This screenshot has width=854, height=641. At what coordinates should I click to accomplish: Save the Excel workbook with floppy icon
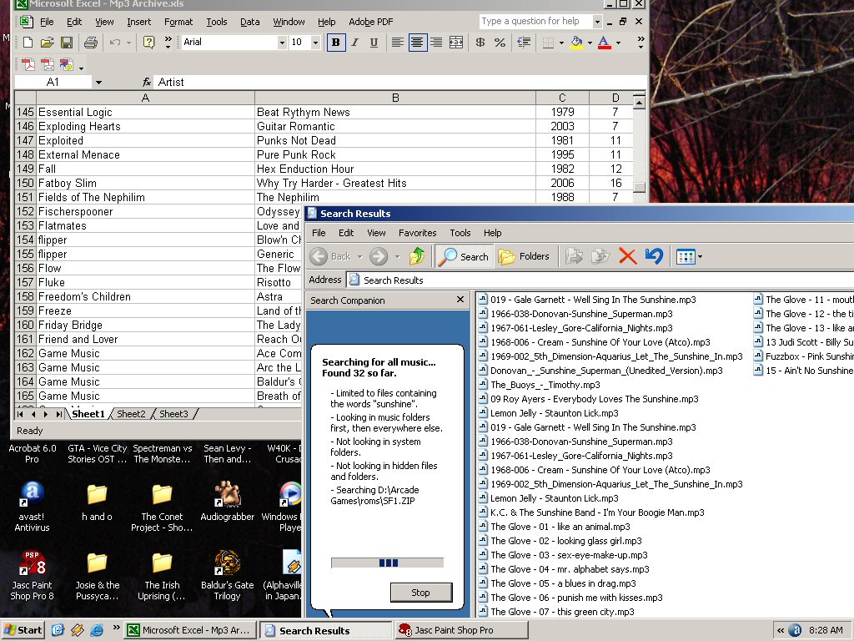pyautogui.click(x=67, y=43)
